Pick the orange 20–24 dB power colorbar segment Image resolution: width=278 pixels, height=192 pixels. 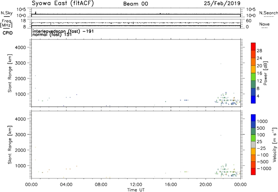[x=253, y=62]
